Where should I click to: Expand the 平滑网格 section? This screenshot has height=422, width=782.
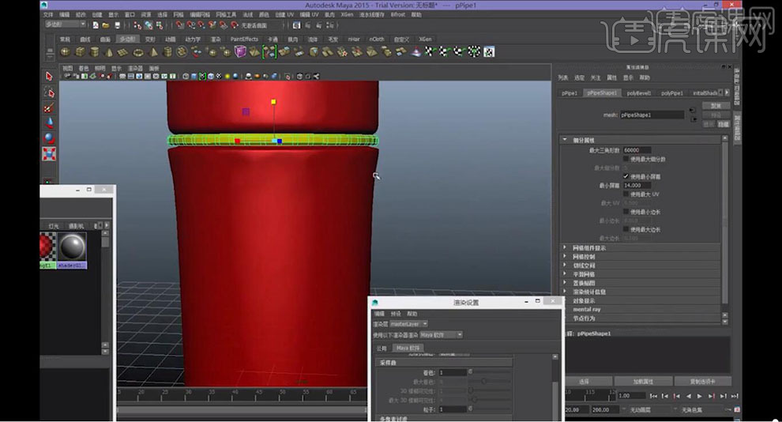pos(565,274)
